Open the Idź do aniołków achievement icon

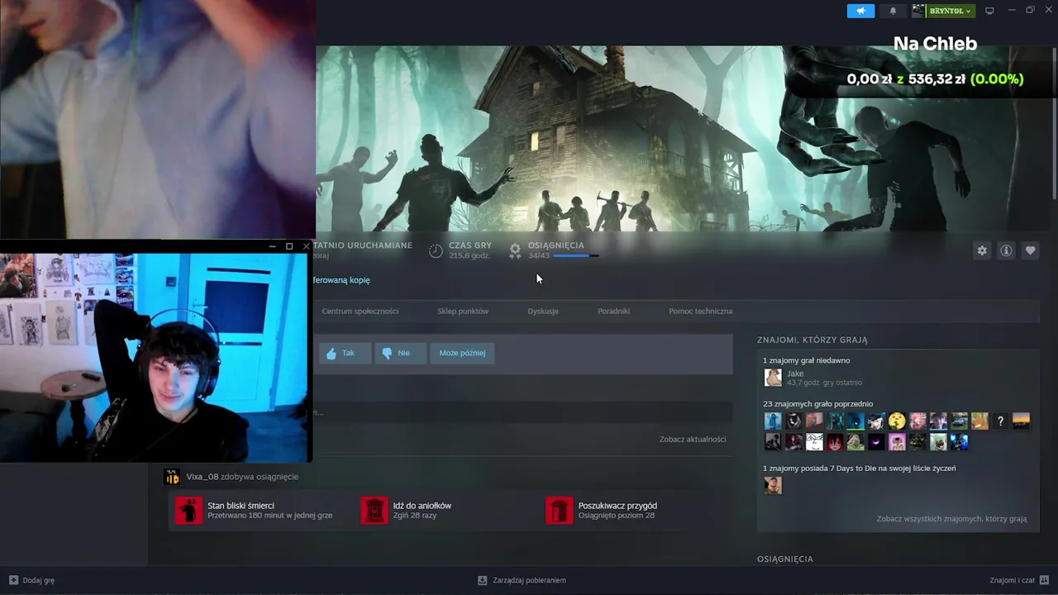click(374, 510)
